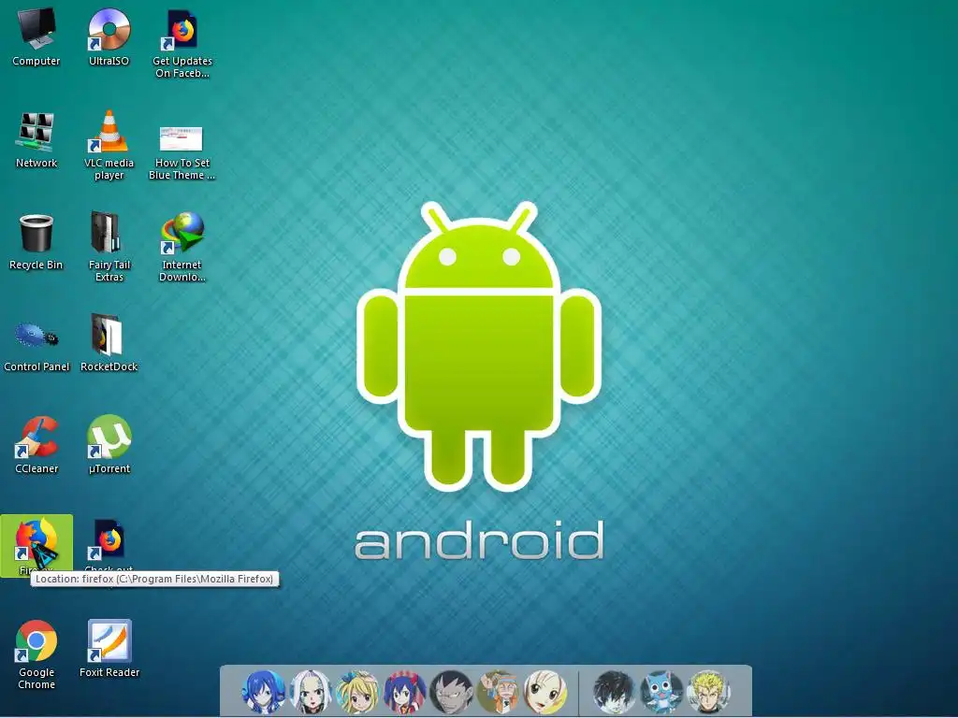The image size is (958, 718).
Task: Click blonde girl with blue ribbon dock icon
Action: (x=357, y=693)
